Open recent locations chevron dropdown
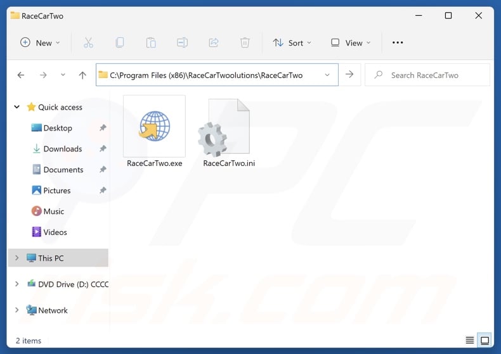The width and height of the screenshot is (501, 354). (63, 75)
